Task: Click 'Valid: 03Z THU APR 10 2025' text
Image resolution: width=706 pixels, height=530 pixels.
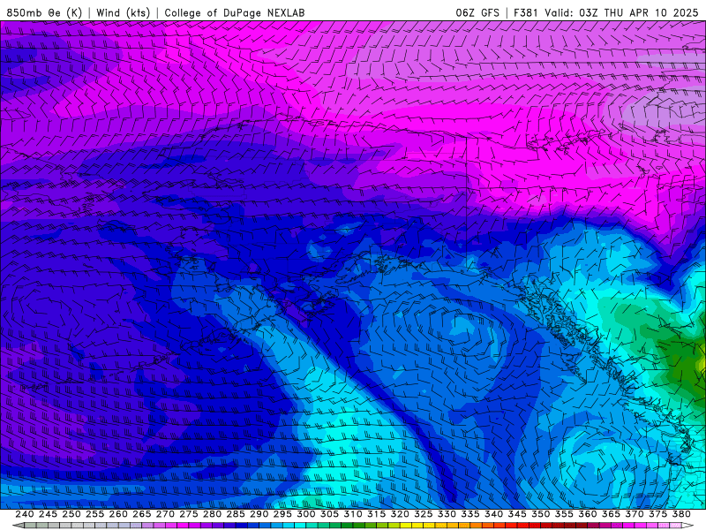Action: [621, 12]
